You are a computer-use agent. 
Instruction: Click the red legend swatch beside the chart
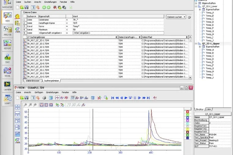187,112
